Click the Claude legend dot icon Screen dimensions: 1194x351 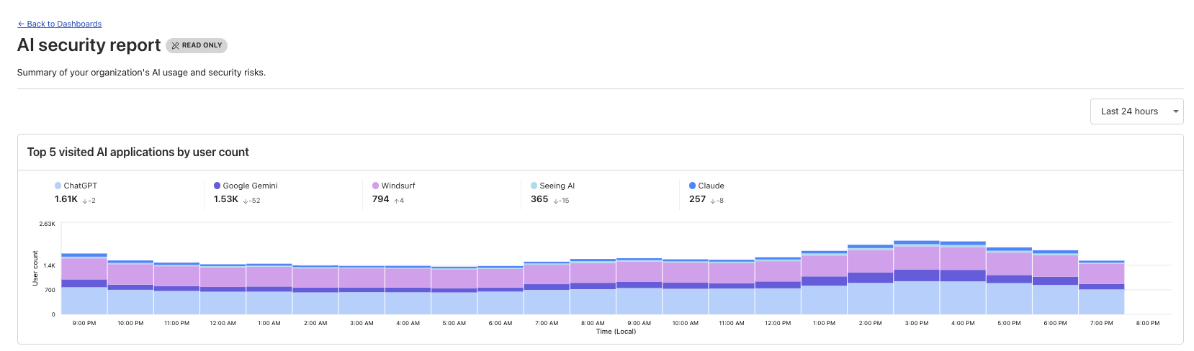692,186
